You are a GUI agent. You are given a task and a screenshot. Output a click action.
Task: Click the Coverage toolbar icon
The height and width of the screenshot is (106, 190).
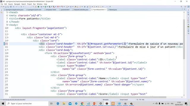point(50,7)
